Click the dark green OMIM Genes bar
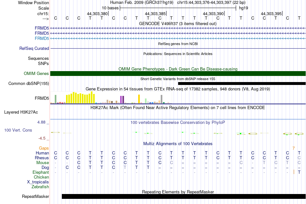Viewport: 306px width, 204px height. tap(178, 74)
